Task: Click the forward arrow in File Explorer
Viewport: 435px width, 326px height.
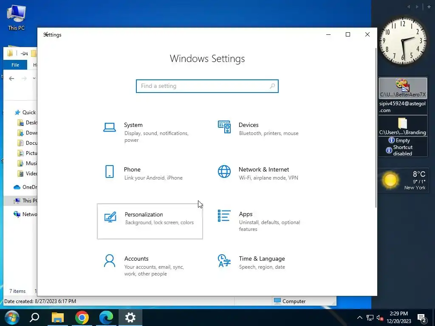Action: coord(24,79)
